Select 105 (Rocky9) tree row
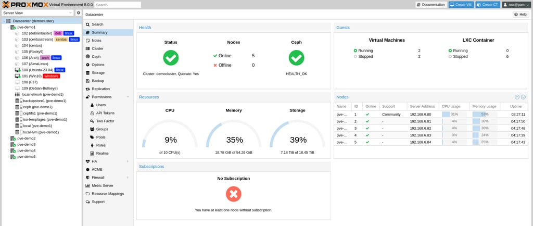This screenshot has width=533, height=226. [41, 52]
